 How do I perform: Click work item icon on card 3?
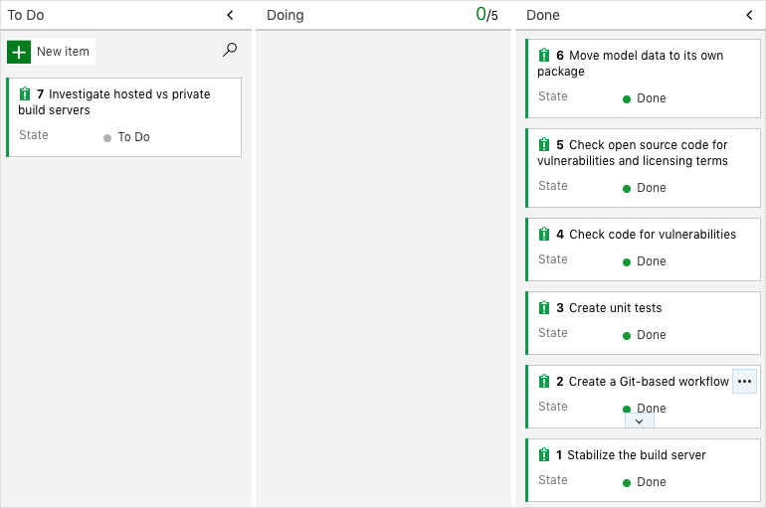pyautogui.click(x=544, y=308)
